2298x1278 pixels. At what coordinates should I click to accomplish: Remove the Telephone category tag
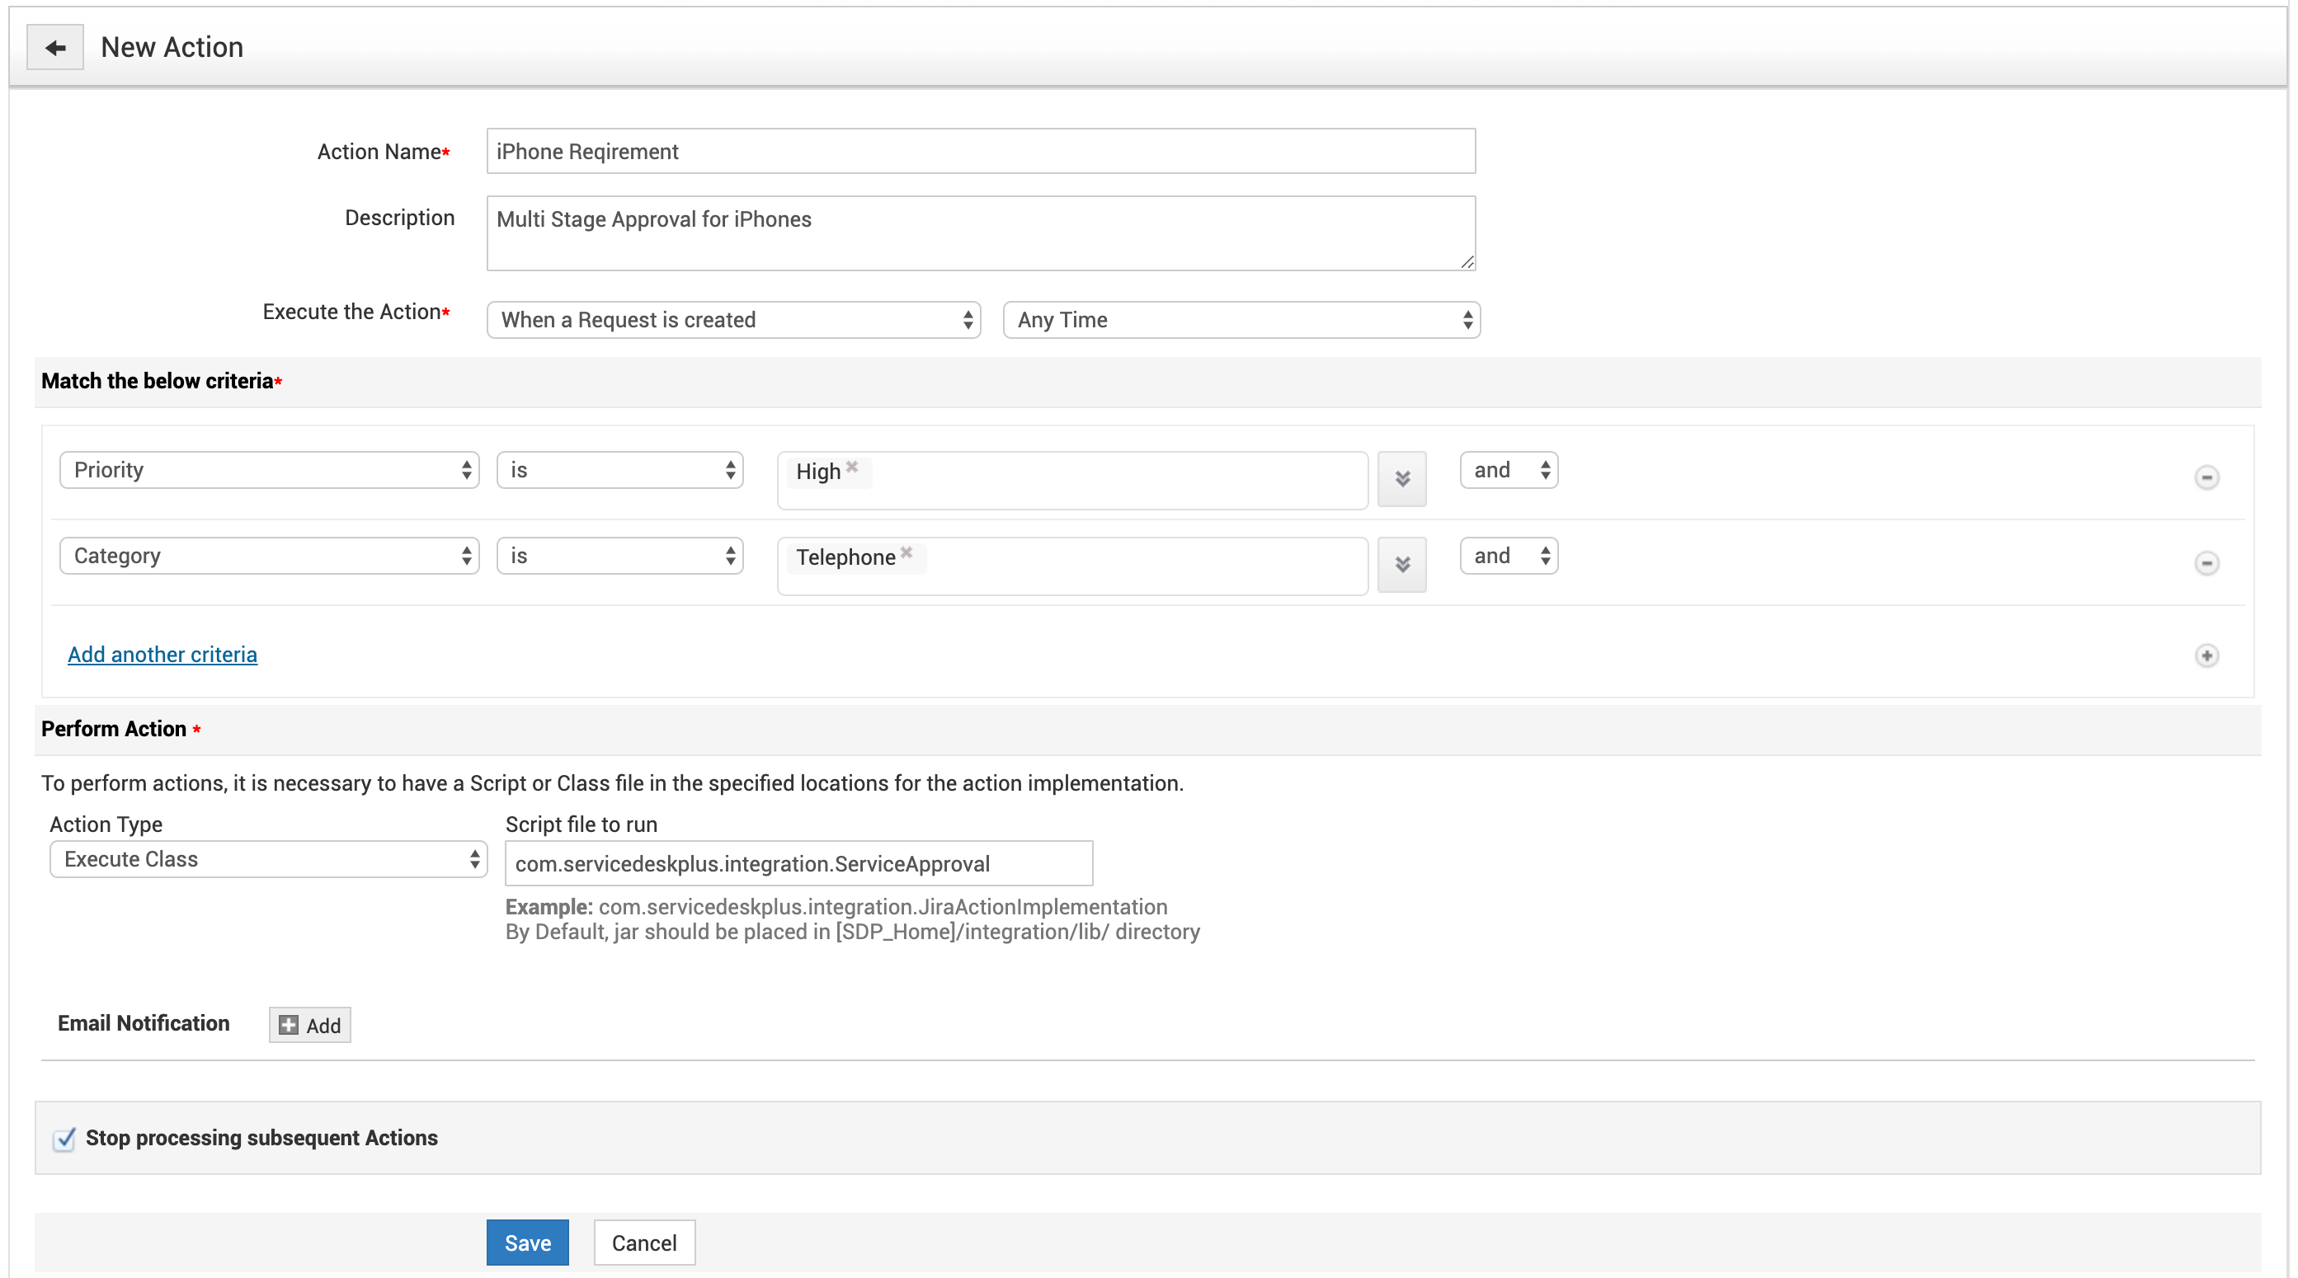(x=906, y=552)
